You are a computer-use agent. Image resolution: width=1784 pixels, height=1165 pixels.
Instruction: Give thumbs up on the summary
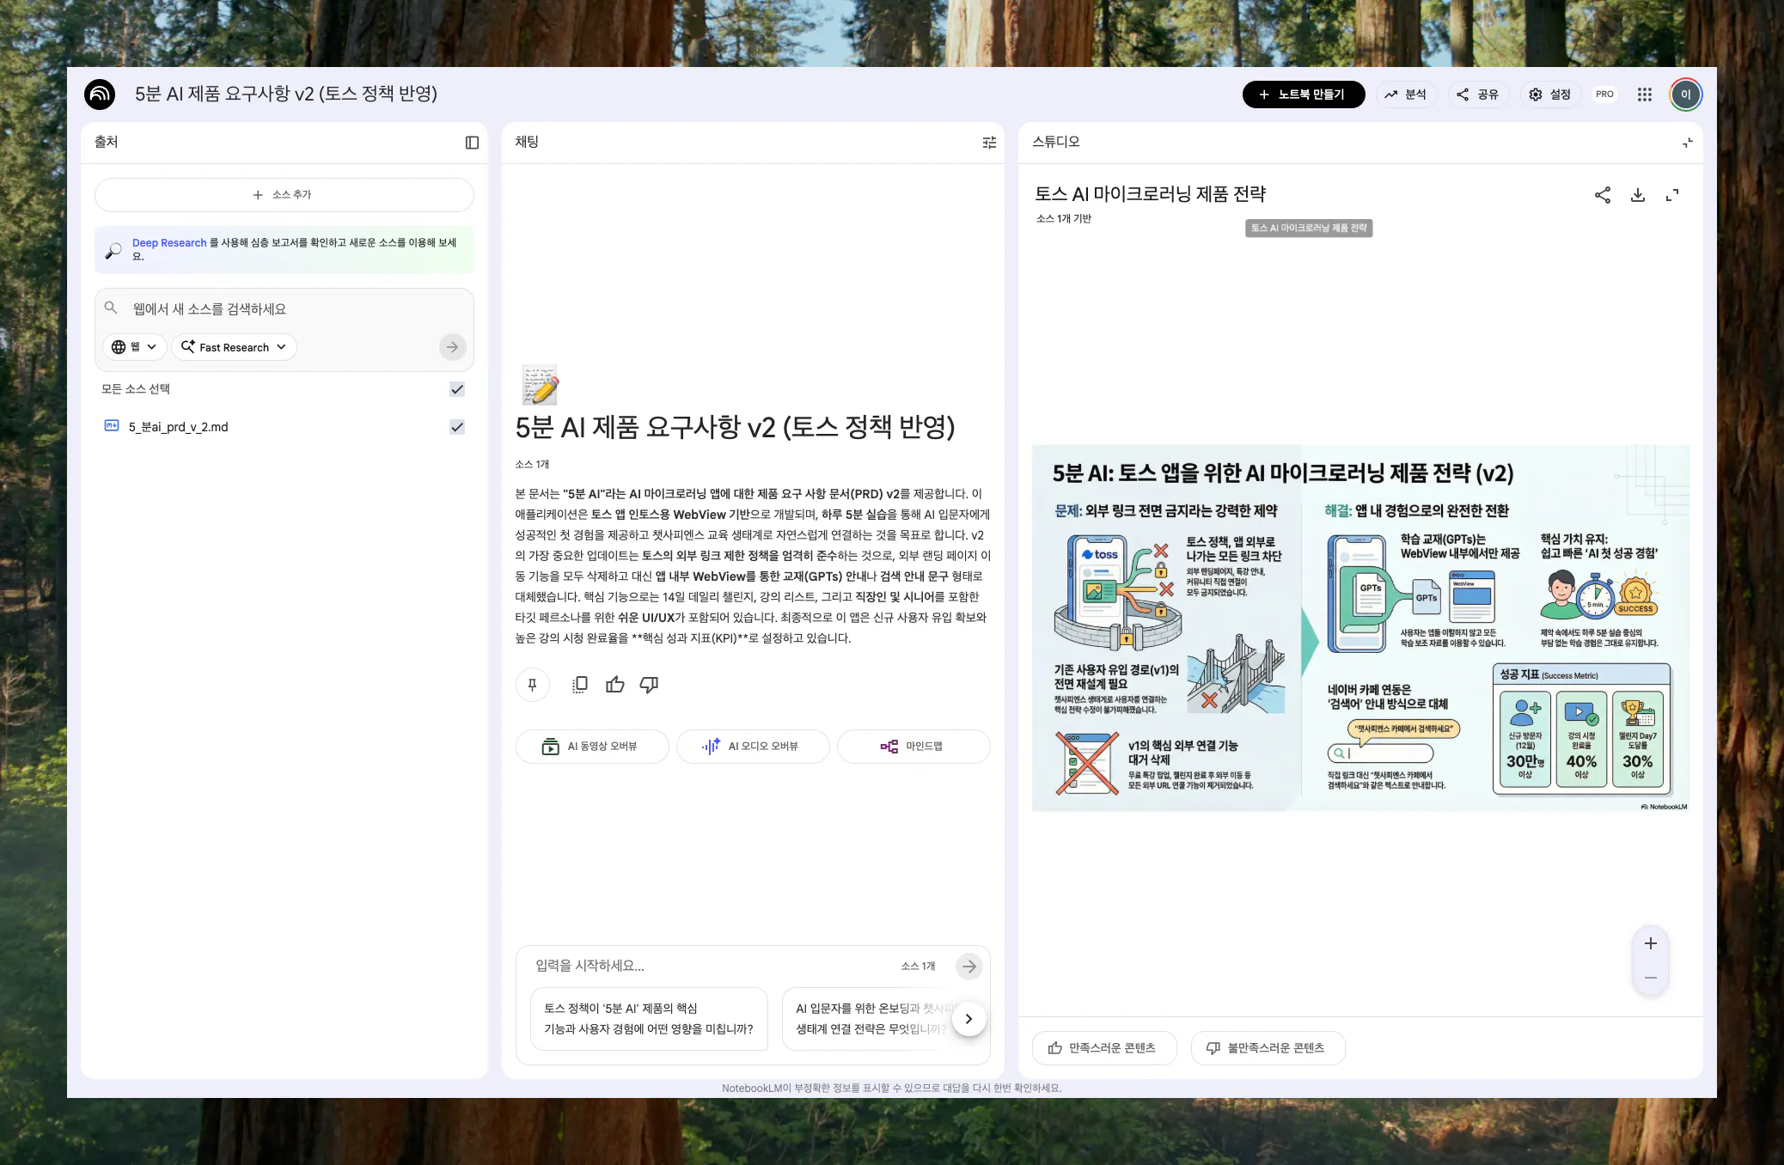(x=614, y=685)
